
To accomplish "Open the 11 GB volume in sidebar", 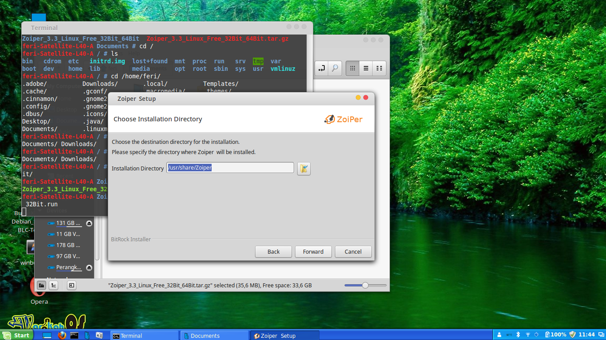I will 64,234.
